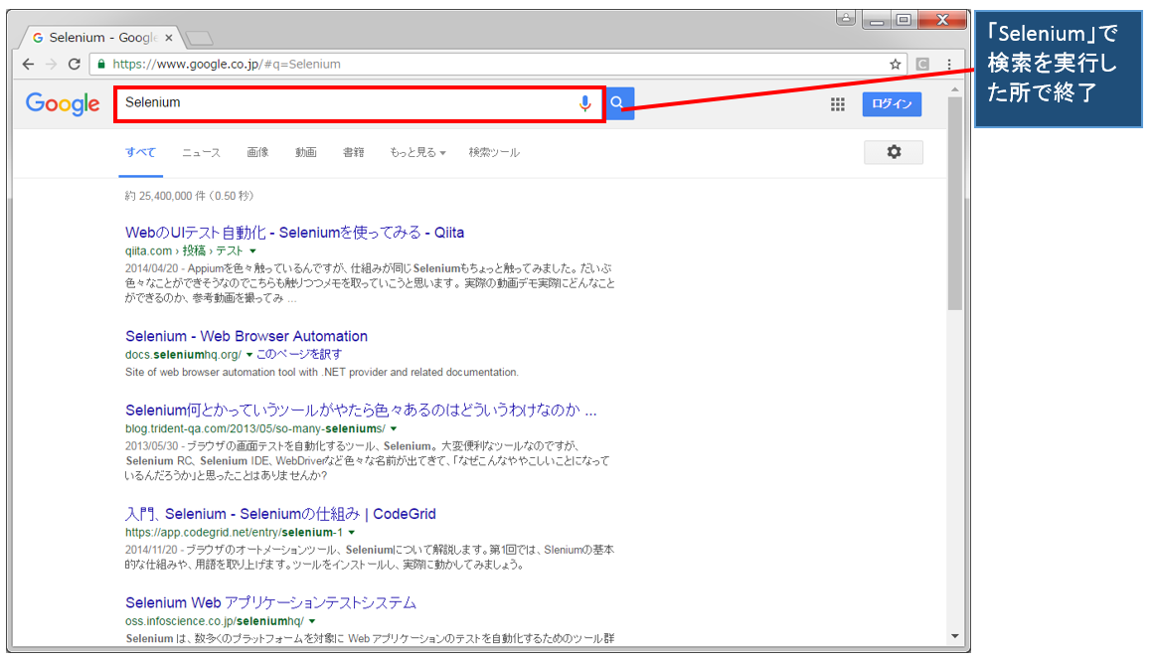Screen dimensions: 1156x661
Task: Expand the もっと見る dropdown
Action: tap(417, 152)
